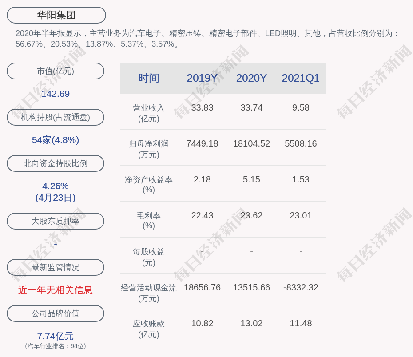Select the red 近一年无相关信息 text
Image resolution: width=413 pixels, height=357 pixels.
(56, 290)
